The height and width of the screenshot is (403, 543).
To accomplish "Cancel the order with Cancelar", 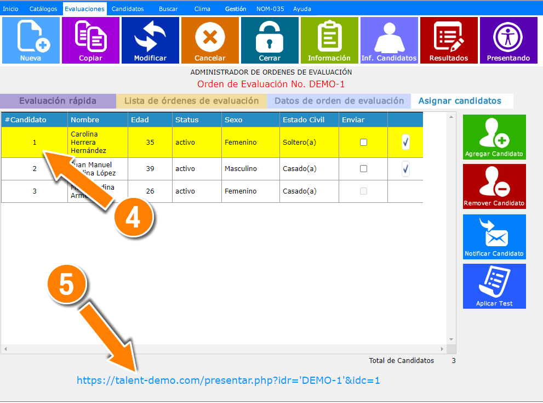I will click(x=210, y=40).
